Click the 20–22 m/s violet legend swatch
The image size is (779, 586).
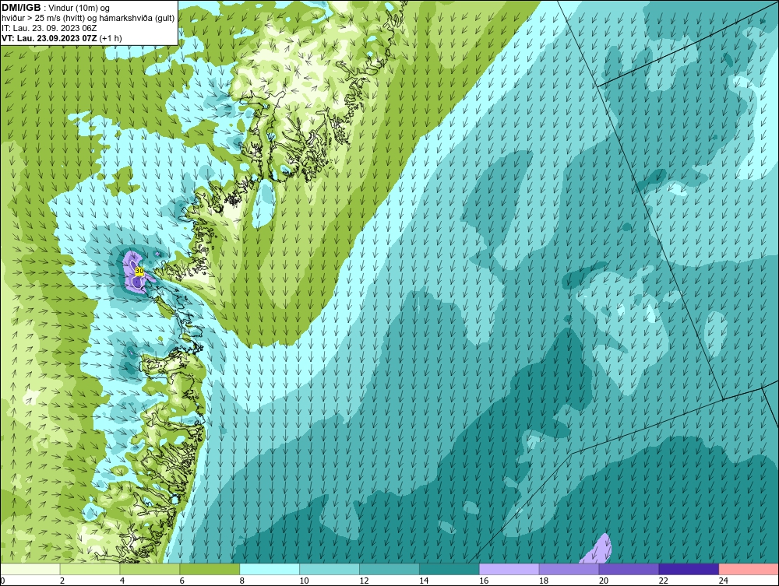click(629, 569)
